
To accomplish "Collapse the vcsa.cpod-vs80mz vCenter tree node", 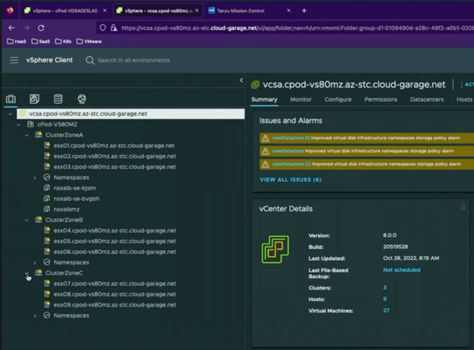I will (10, 114).
